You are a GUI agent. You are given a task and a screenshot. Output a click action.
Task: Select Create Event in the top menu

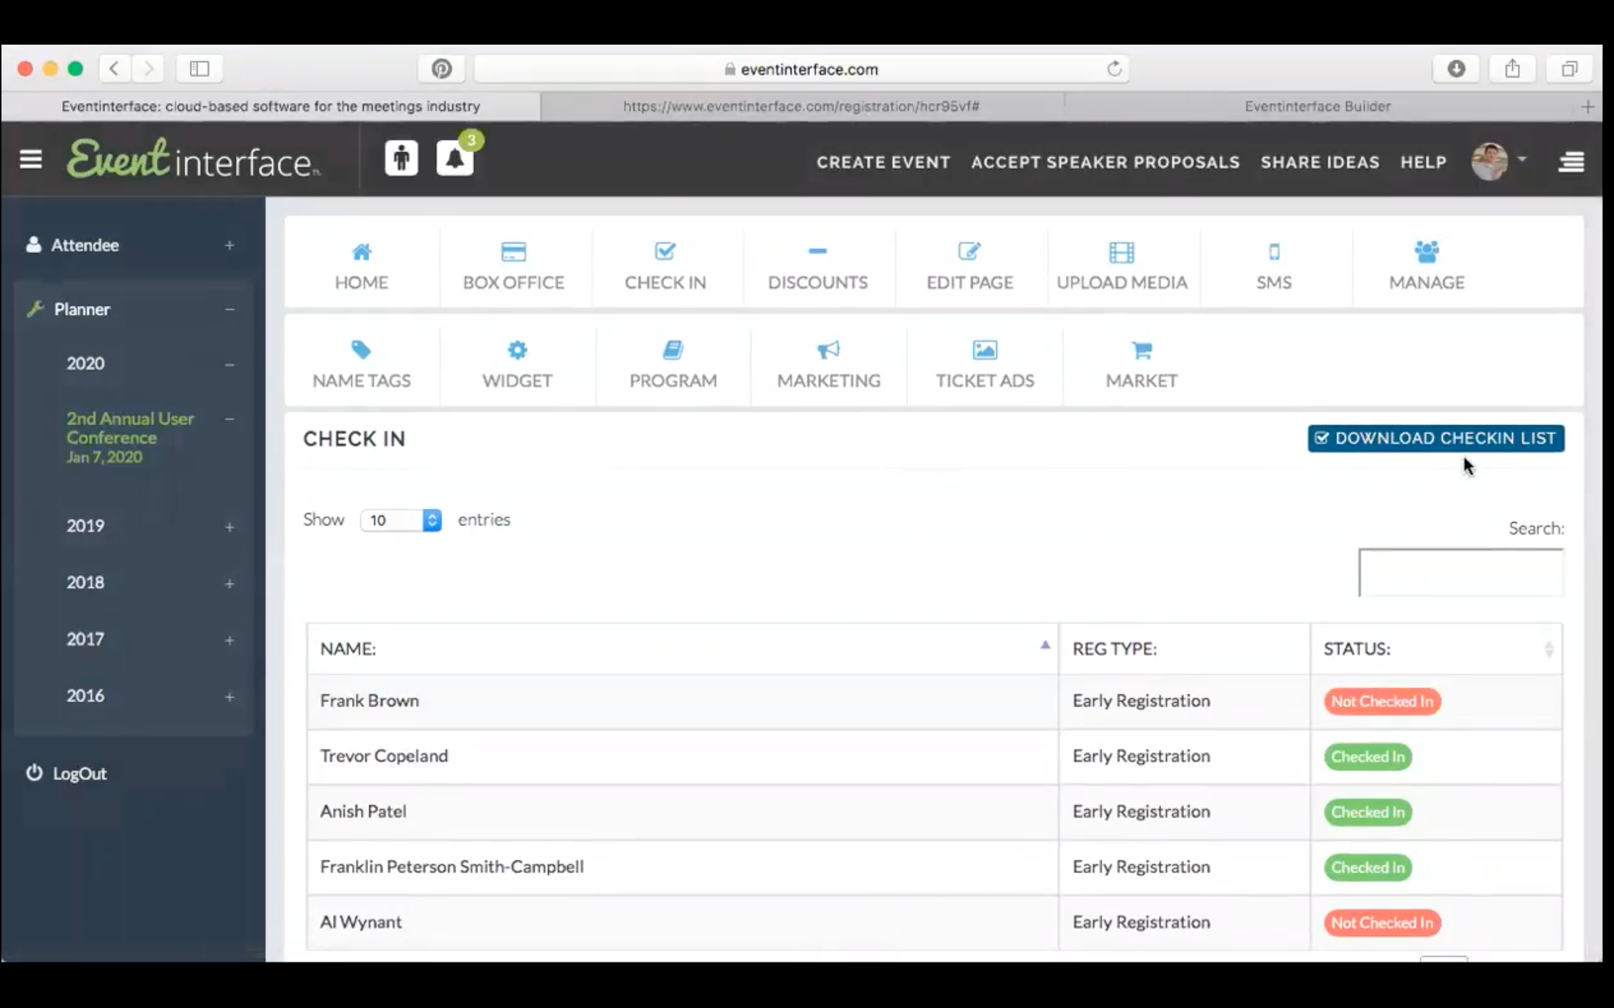tap(883, 161)
